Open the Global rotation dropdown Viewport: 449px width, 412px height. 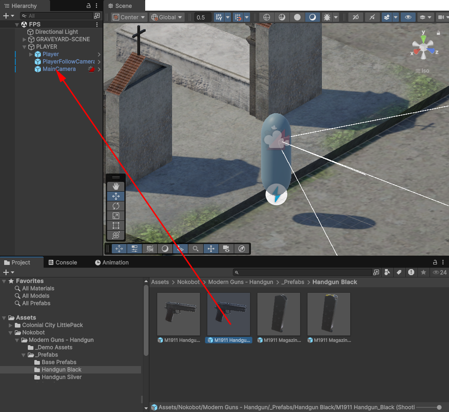tap(167, 17)
